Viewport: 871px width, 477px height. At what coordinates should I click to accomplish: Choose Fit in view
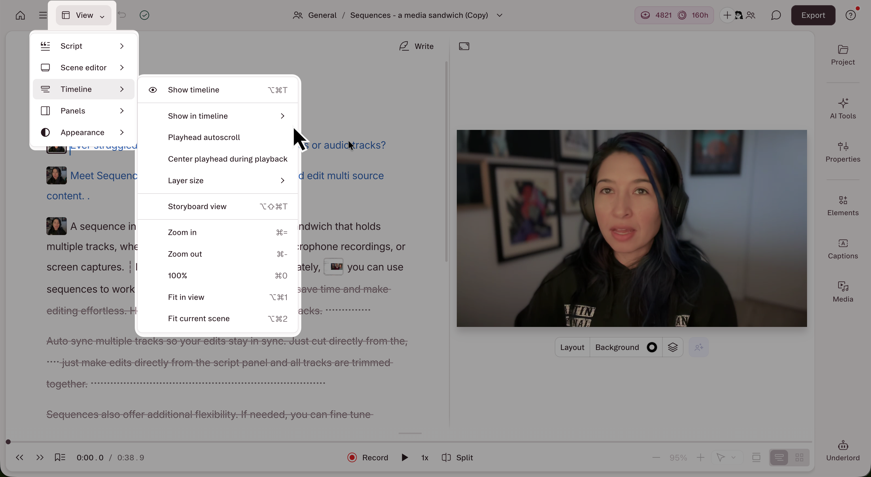218,298
